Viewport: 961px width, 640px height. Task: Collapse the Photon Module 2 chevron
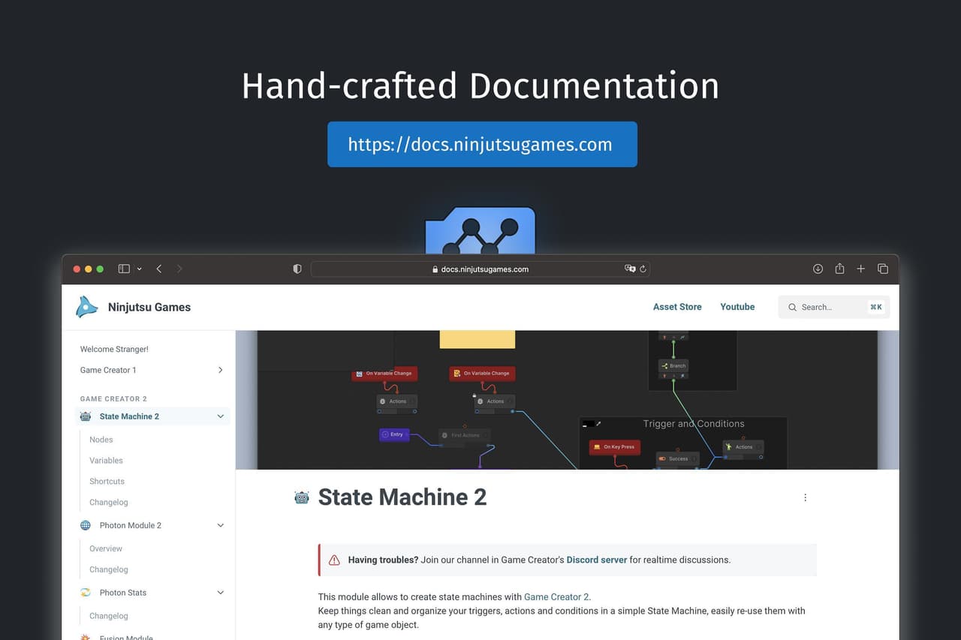tap(220, 525)
